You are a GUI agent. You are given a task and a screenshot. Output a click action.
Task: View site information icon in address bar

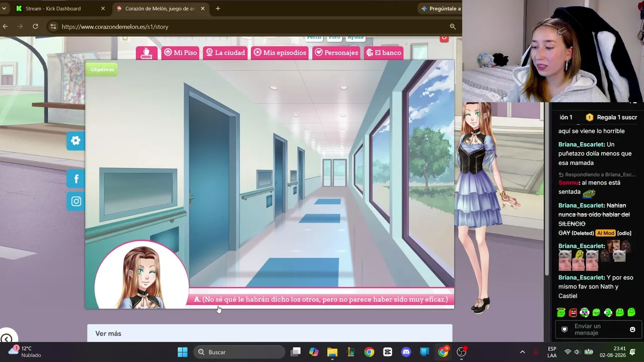(53, 27)
